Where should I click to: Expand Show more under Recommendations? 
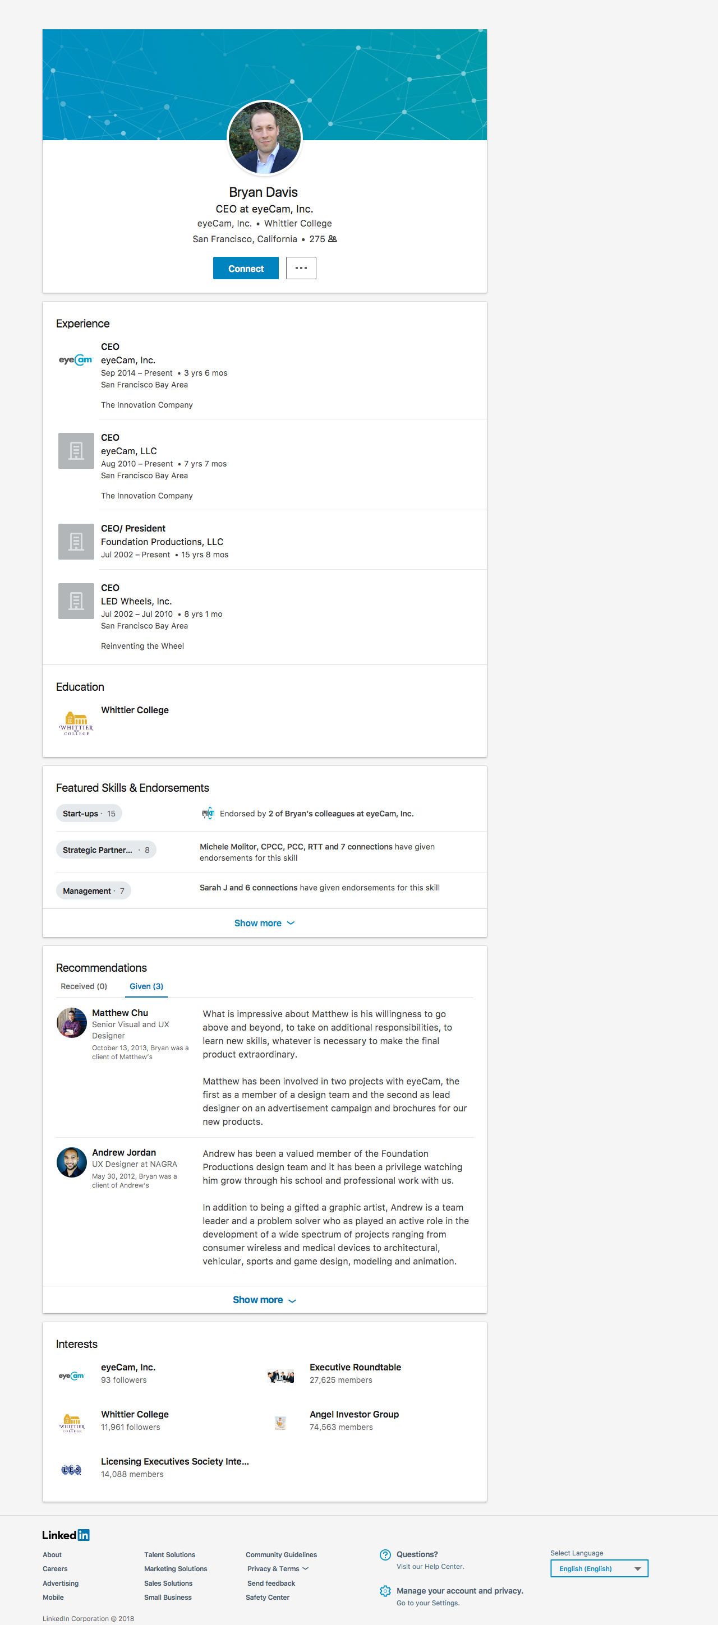click(264, 1300)
